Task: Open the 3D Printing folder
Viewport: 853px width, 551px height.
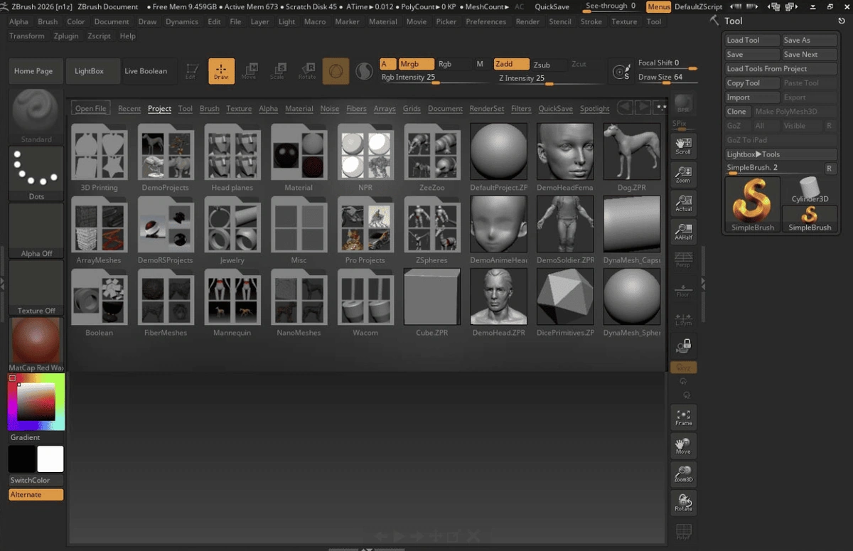Action: [100, 157]
